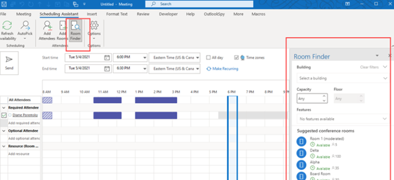Image resolution: width=394 pixels, height=180 pixels.
Task: Open the Room Finder pane options arrow
Action: click(x=377, y=55)
